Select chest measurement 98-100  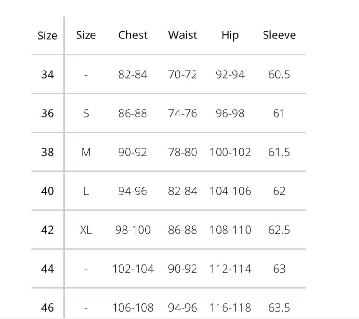point(133,230)
